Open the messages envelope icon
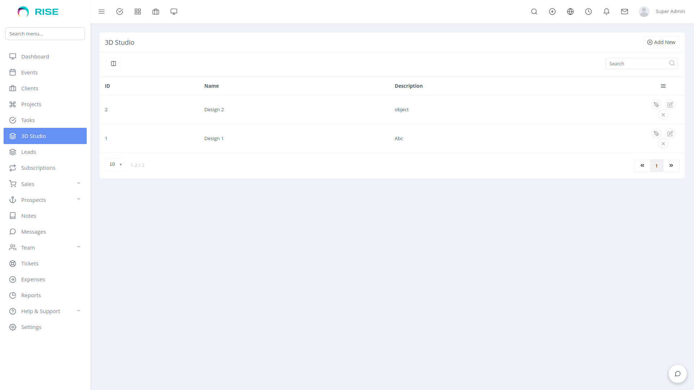Viewport: 694px width, 390px height. point(625,12)
